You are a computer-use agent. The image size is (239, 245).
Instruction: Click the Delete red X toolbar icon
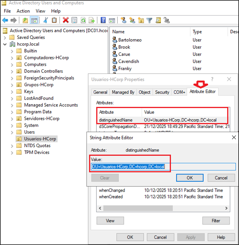(66, 20)
